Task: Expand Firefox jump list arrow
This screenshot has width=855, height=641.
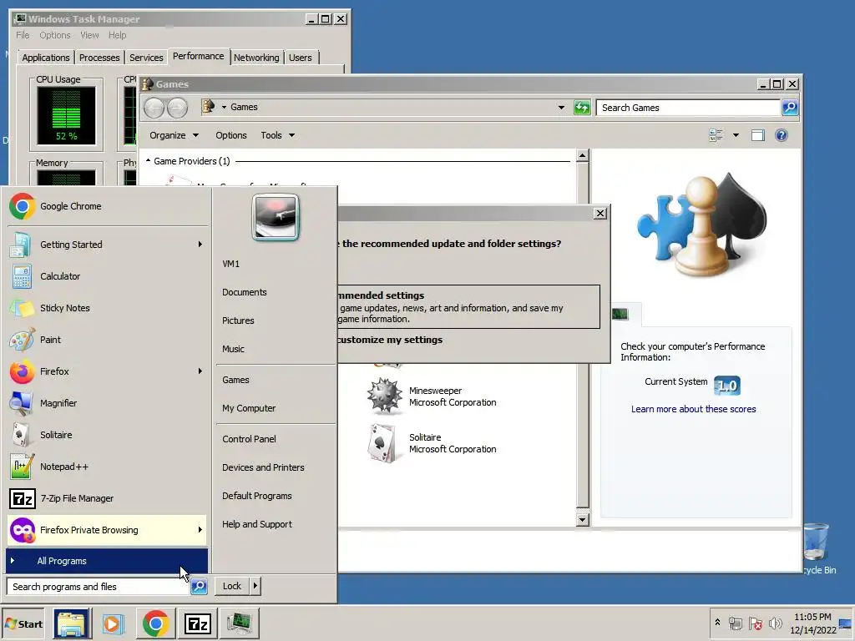Action: click(200, 371)
